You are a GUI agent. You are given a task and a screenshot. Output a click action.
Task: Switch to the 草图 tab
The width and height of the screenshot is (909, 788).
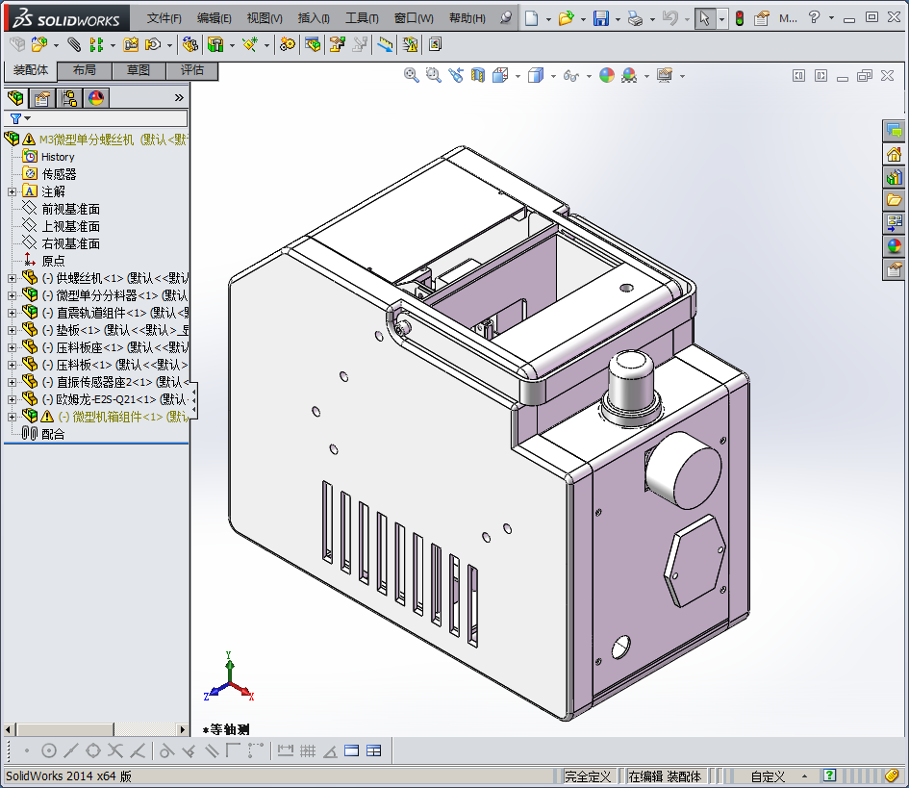pyautogui.click(x=138, y=70)
